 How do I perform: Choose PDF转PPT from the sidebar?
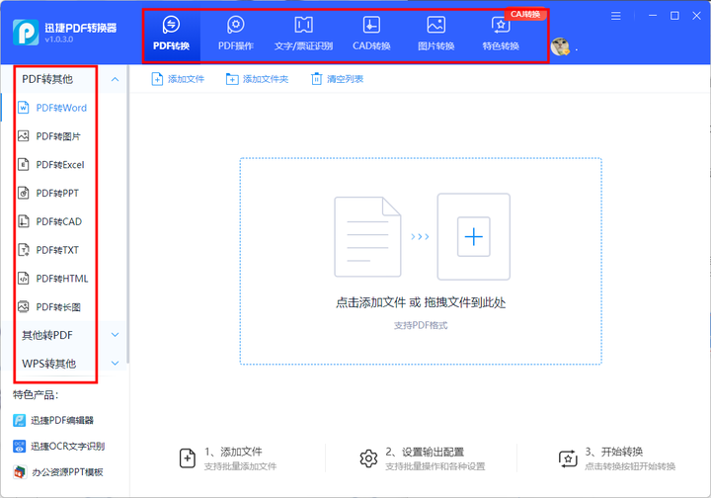point(57,194)
